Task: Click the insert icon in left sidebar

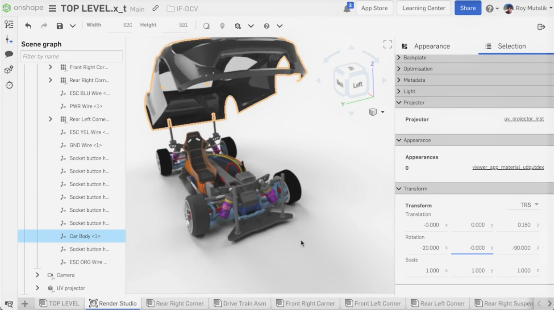Action: (8, 40)
